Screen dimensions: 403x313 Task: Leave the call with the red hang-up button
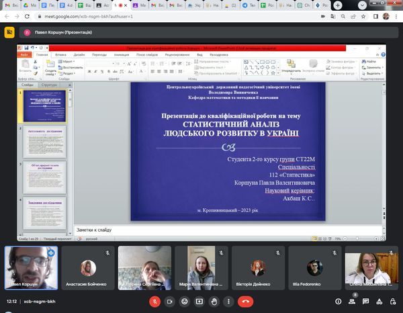[246, 302]
